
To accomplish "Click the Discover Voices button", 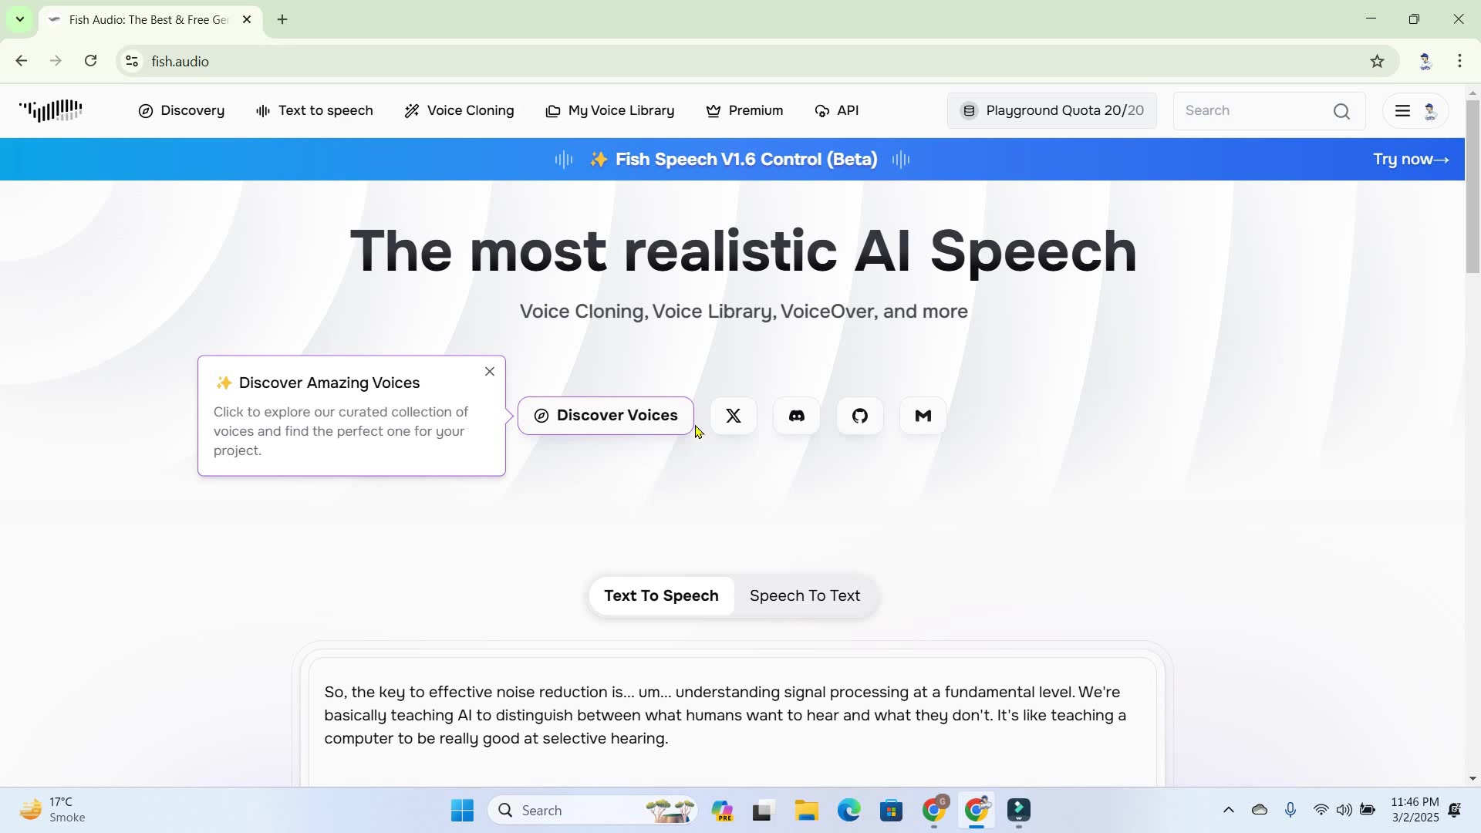I will [x=606, y=416].
